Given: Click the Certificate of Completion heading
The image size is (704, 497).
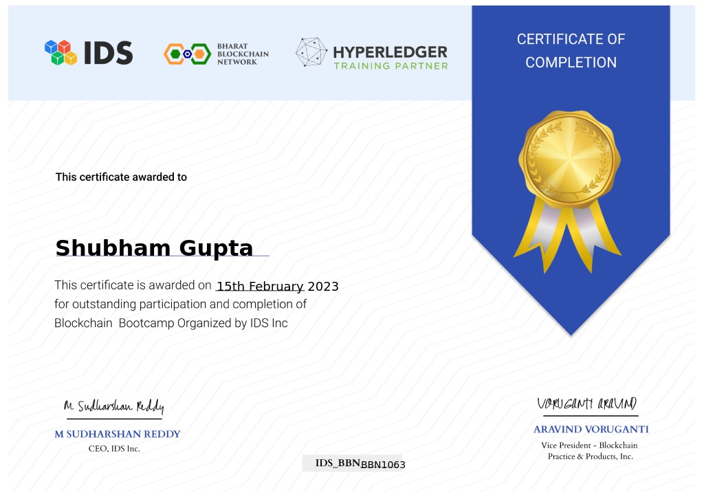Looking at the screenshot, I should [571, 51].
